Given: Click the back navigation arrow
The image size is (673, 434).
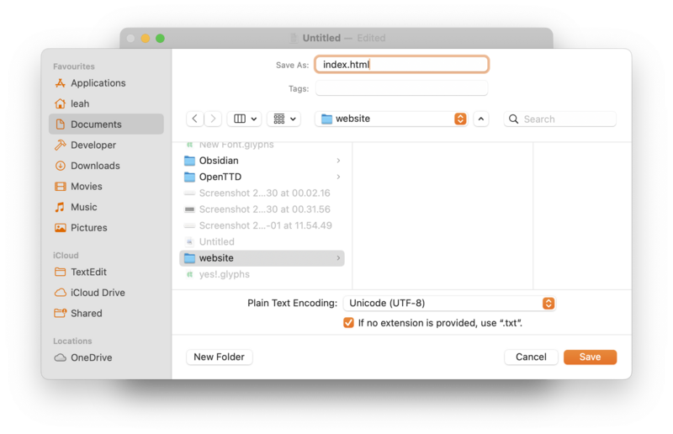Looking at the screenshot, I should (195, 119).
